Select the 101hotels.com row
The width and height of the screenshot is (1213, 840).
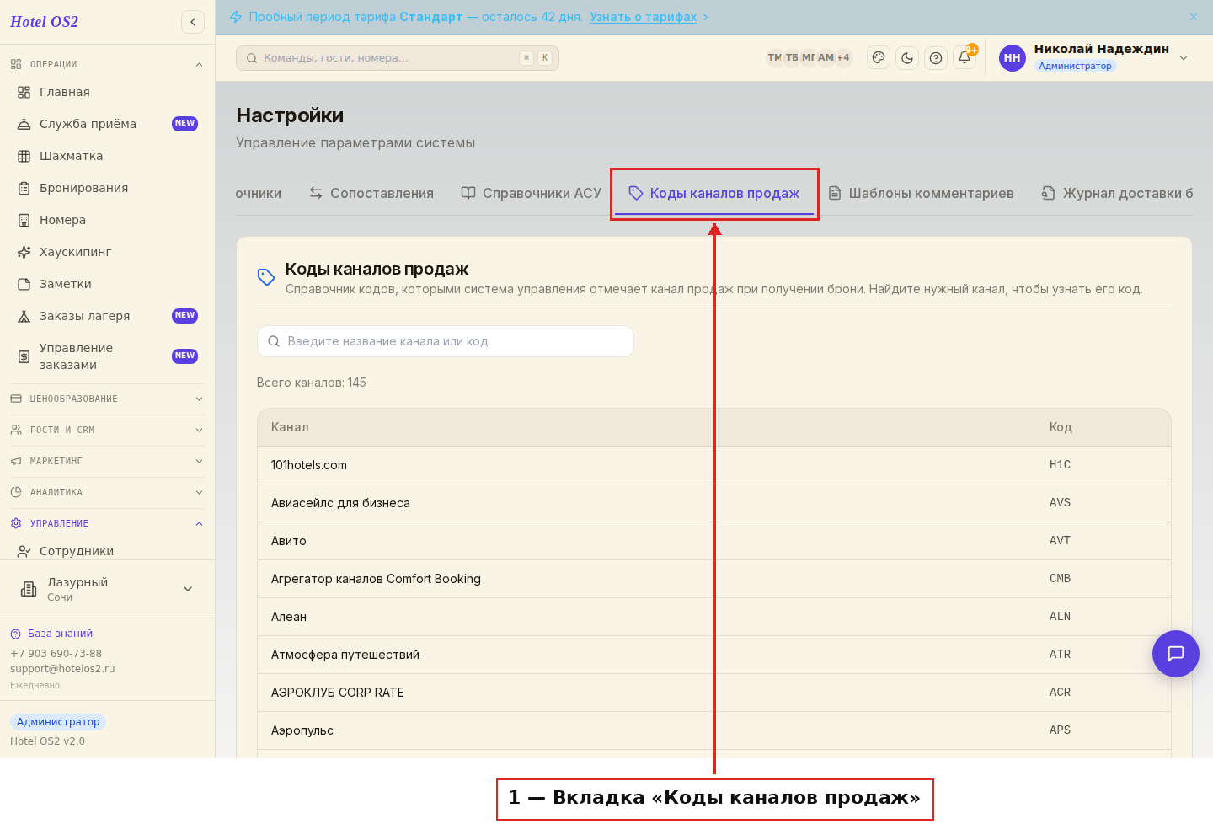[714, 465]
